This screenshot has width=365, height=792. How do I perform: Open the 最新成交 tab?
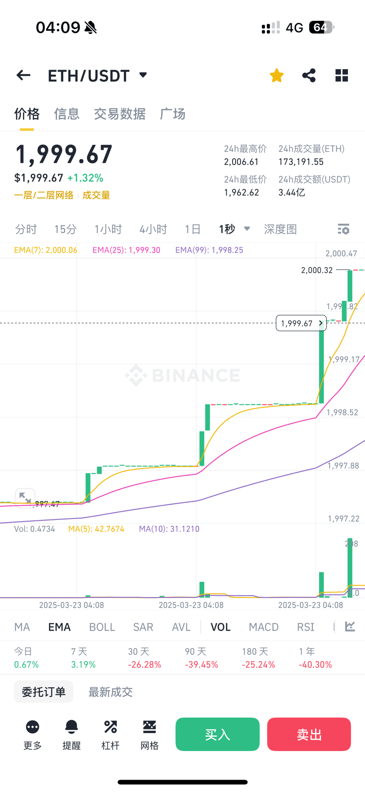coord(110,691)
